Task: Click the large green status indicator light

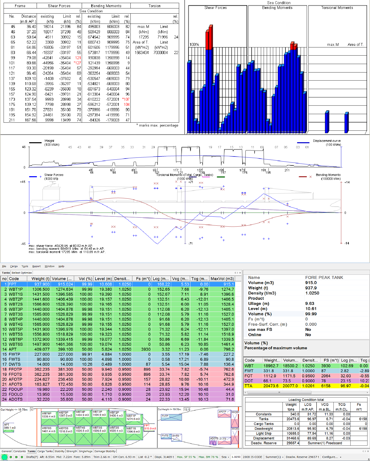Action: tap(4, 457)
